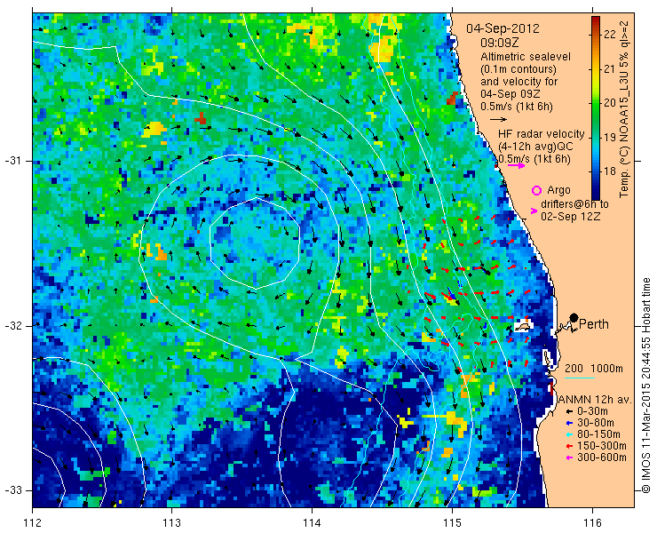Click the 19 tick label on the colorbar

[610, 137]
